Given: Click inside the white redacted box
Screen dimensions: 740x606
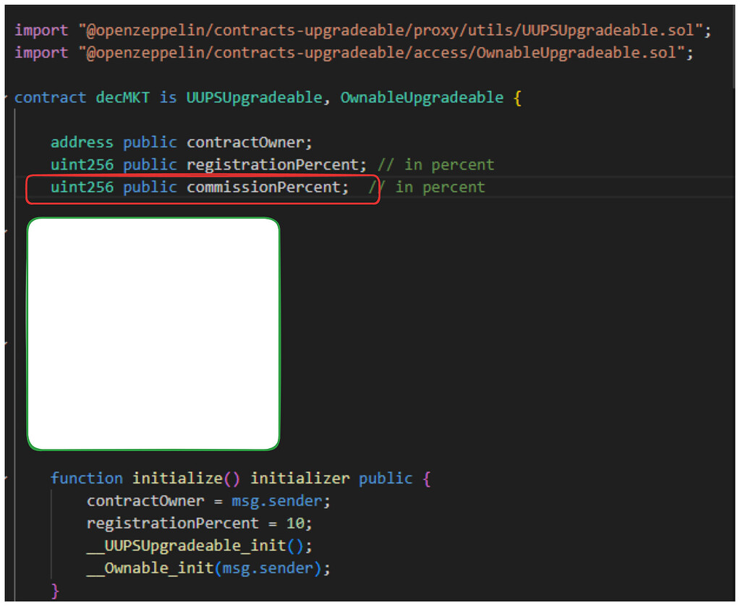Looking at the screenshot, I should pos(152,333).
